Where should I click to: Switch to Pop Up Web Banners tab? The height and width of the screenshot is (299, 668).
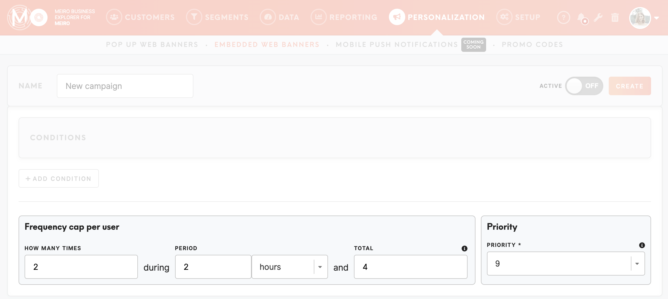click(x=152, y=44)
